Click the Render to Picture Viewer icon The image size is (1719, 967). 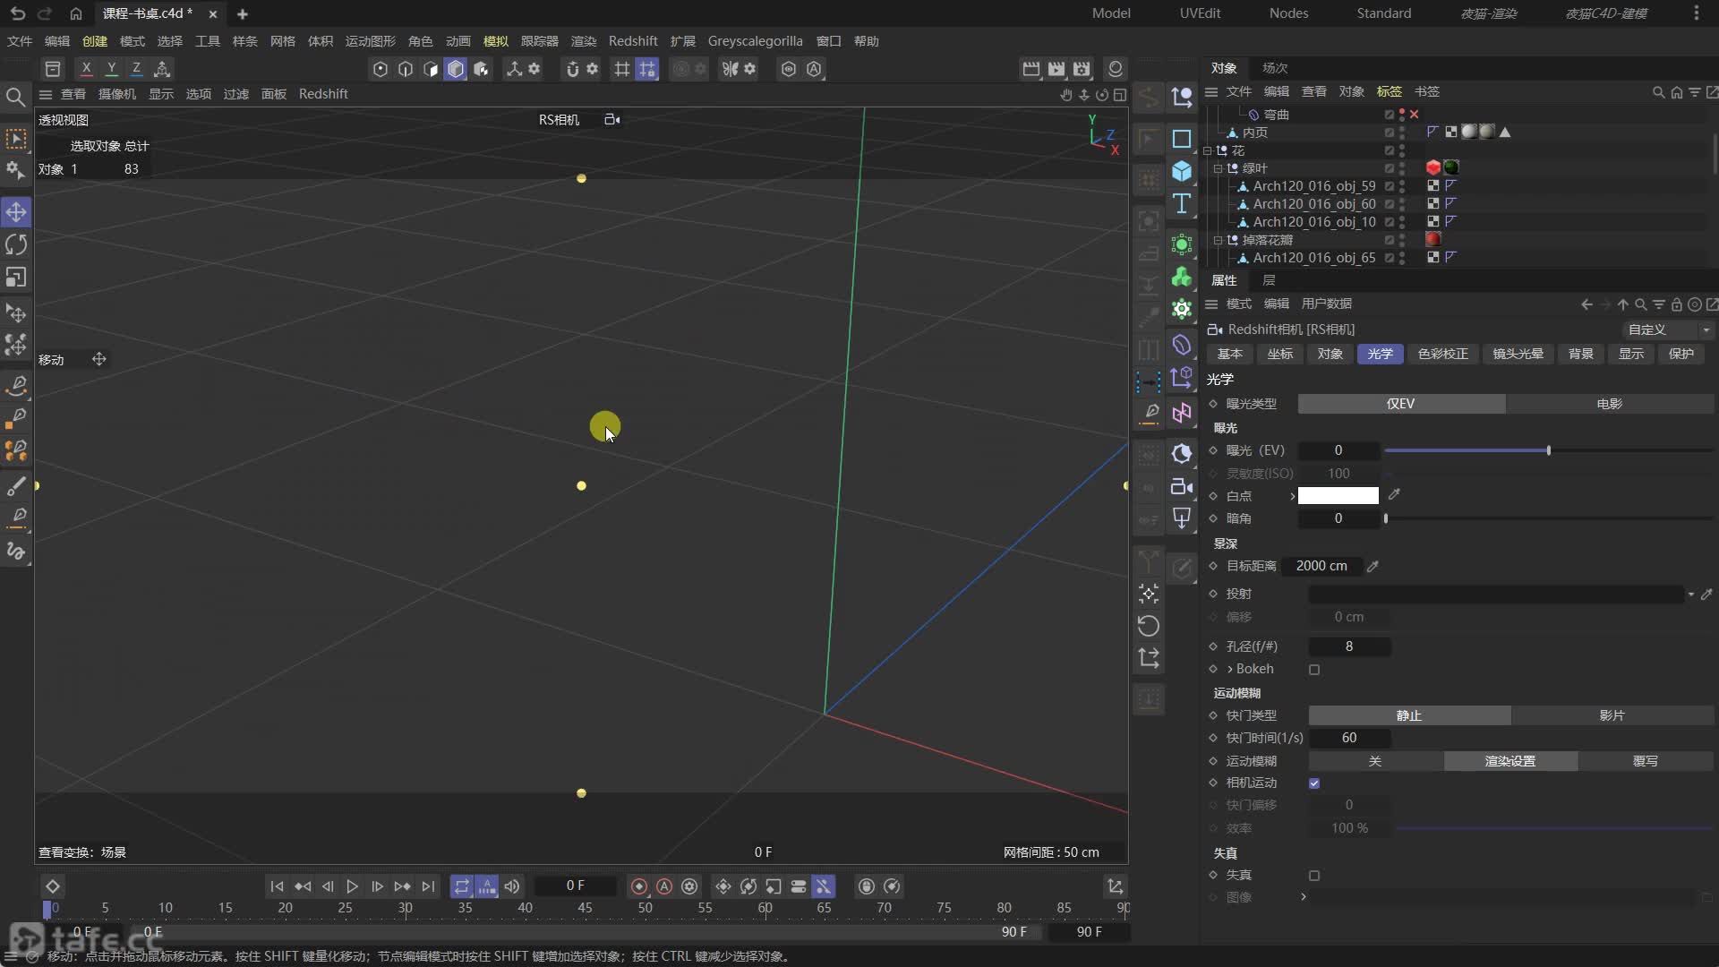(1056, 69)
